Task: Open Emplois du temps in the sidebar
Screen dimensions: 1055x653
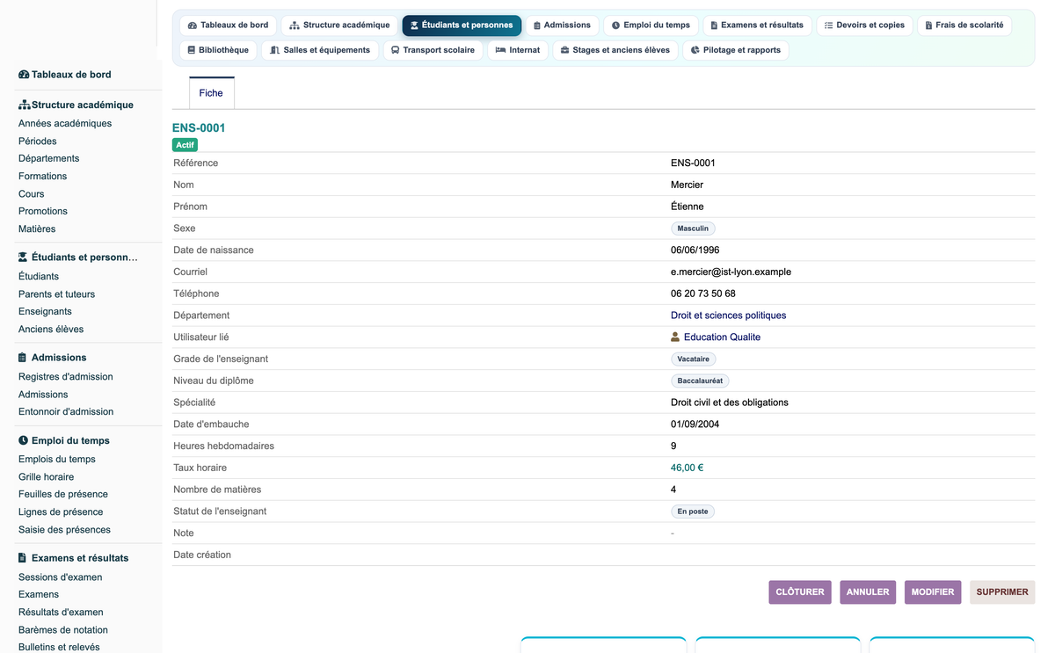Action: point(57,460)
